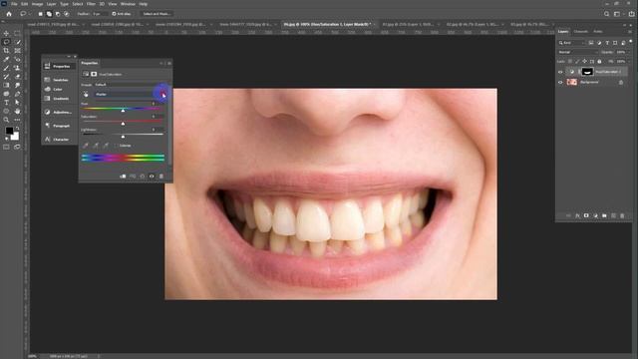Open the File menu
The width and height of the screenshot is (638, 359).
point(14,4)
